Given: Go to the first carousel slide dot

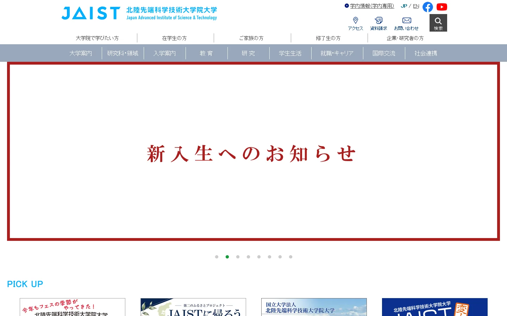Looking at the screenshot, I should [x=217, y=257].
